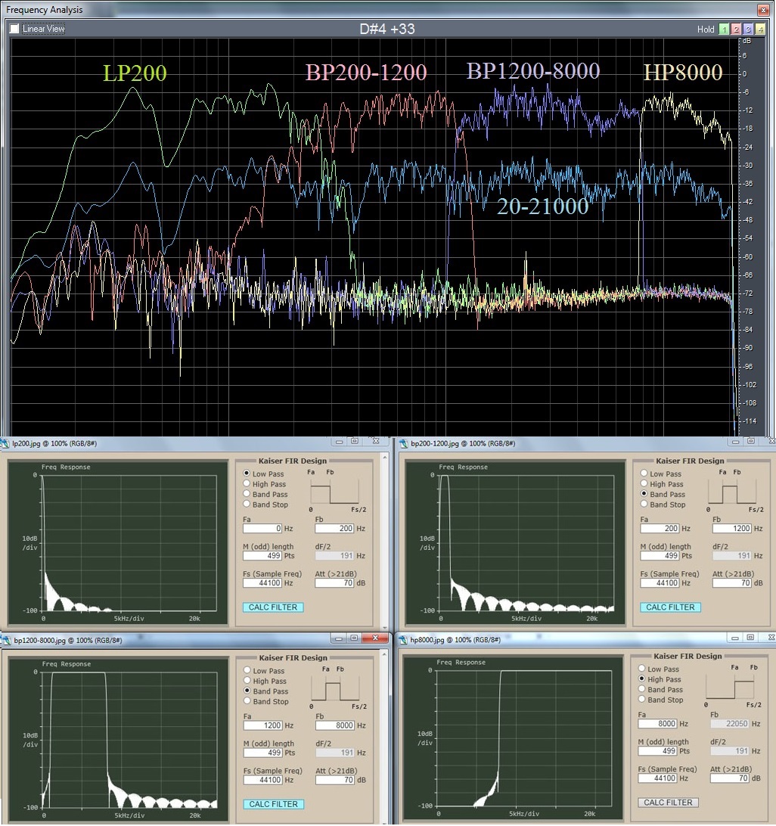Click Fb field showing 200 Hz
The image size is (776, 826).
click(334, 529)
